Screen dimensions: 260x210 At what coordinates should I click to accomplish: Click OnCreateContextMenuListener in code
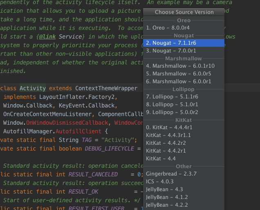pyautogui.click(x=47, y=114)
